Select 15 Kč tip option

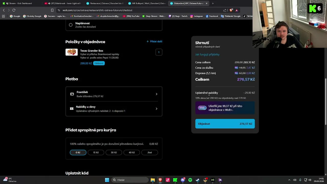coord(96,153)
